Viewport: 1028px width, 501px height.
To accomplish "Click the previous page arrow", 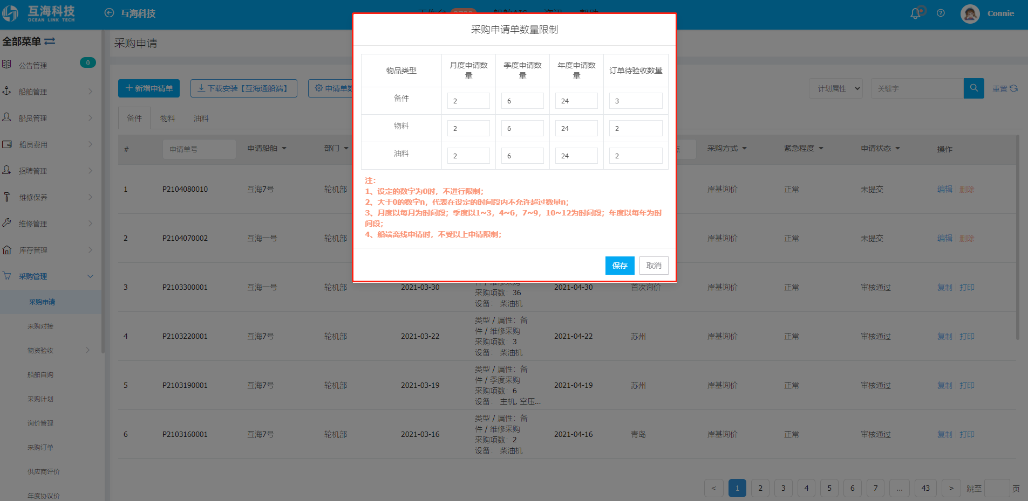I will tap(713, 488).
